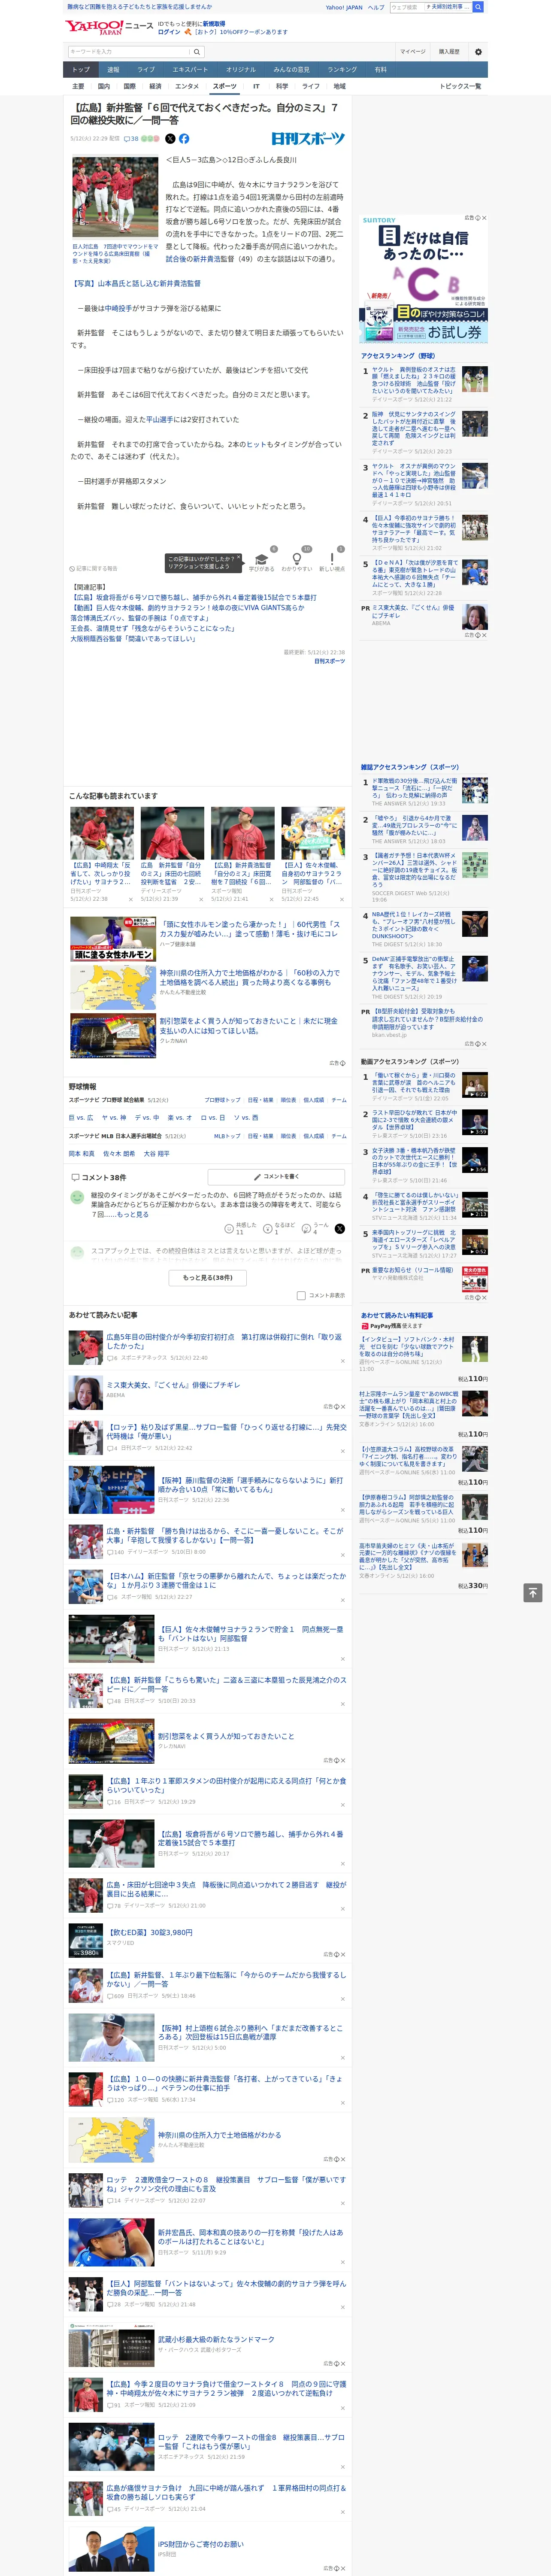Viewport: 551px width, 2576px height.
Task: Open settings via the gear icon
Action: coord(478,52)
